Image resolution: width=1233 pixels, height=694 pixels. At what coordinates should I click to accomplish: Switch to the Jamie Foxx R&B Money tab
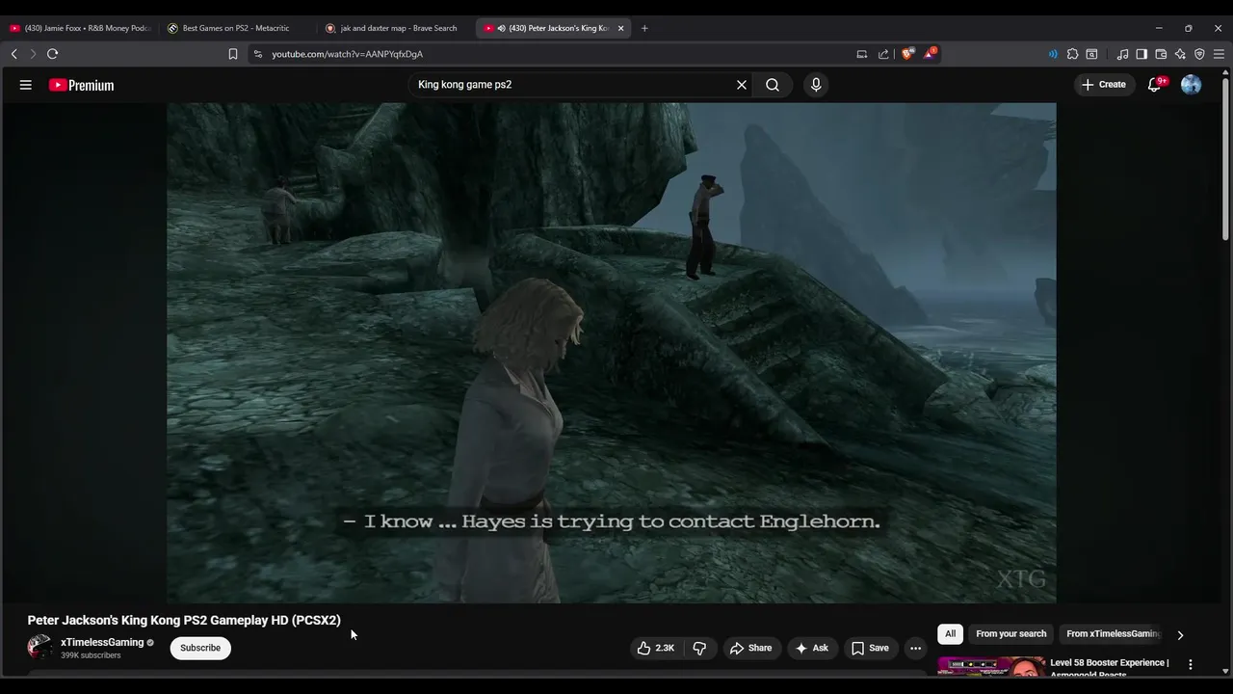click(81, 28)
